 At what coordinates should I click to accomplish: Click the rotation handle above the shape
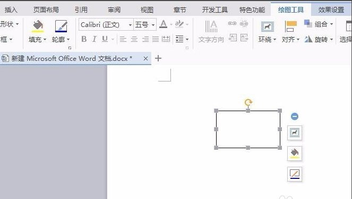(x=248, y=102)
